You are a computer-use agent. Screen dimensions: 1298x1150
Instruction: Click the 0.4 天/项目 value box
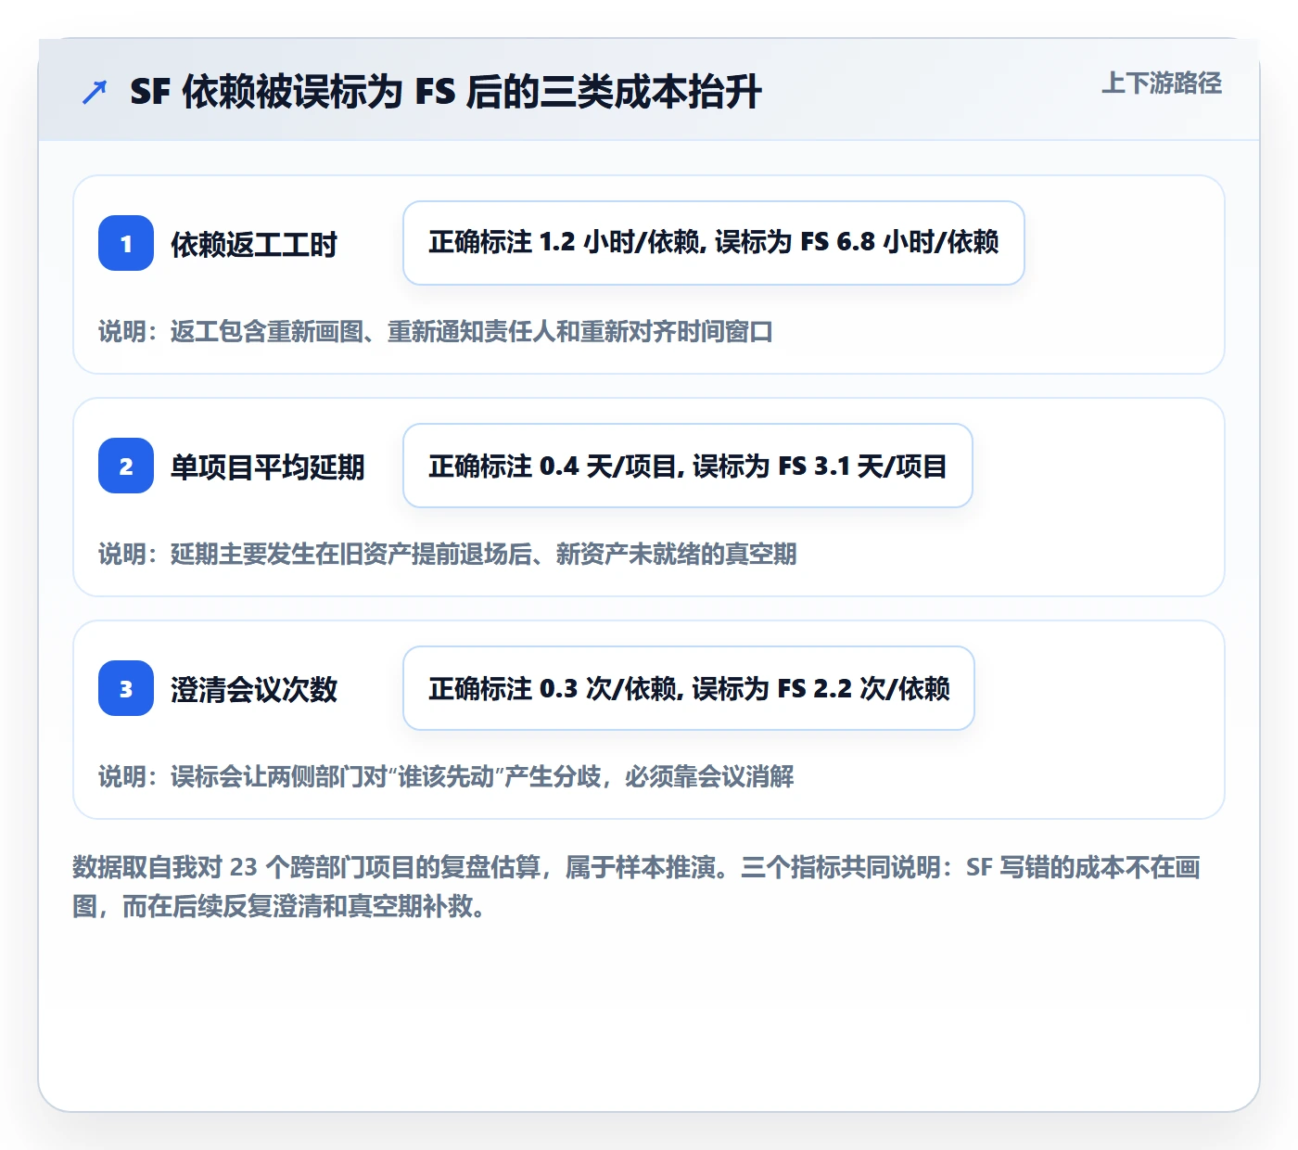click(688, 466)
